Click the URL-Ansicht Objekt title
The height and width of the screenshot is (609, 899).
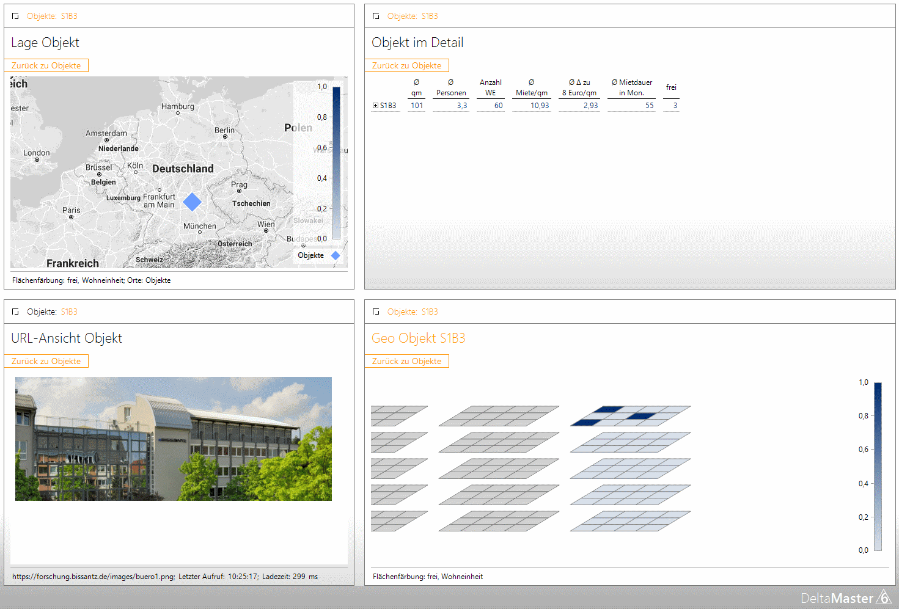(67, 338)
